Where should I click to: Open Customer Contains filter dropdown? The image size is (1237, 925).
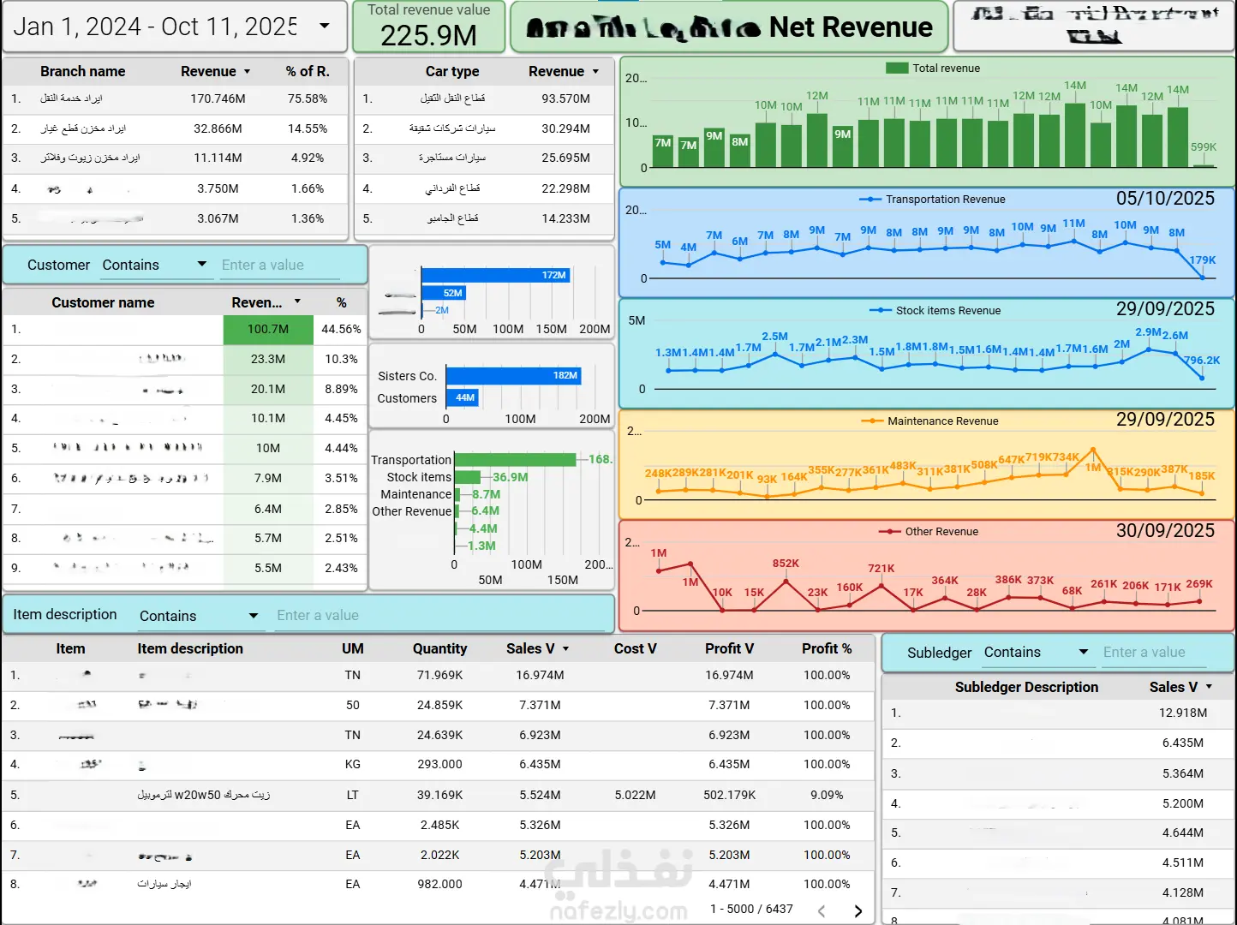click(202, 264)
